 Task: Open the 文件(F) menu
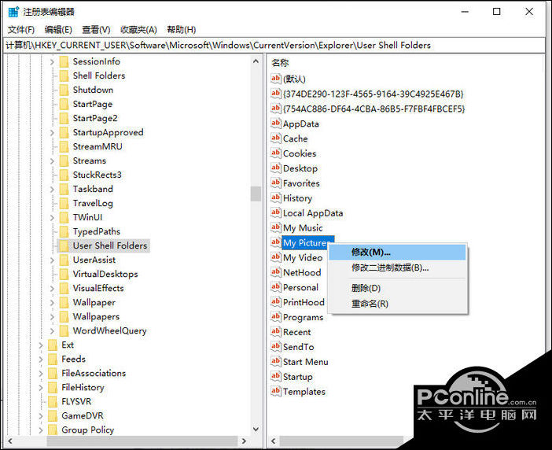coord(21,30)
